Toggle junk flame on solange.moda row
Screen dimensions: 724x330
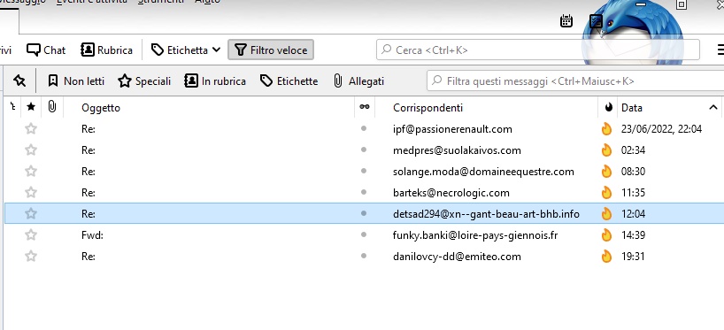[x=606, y=172]
